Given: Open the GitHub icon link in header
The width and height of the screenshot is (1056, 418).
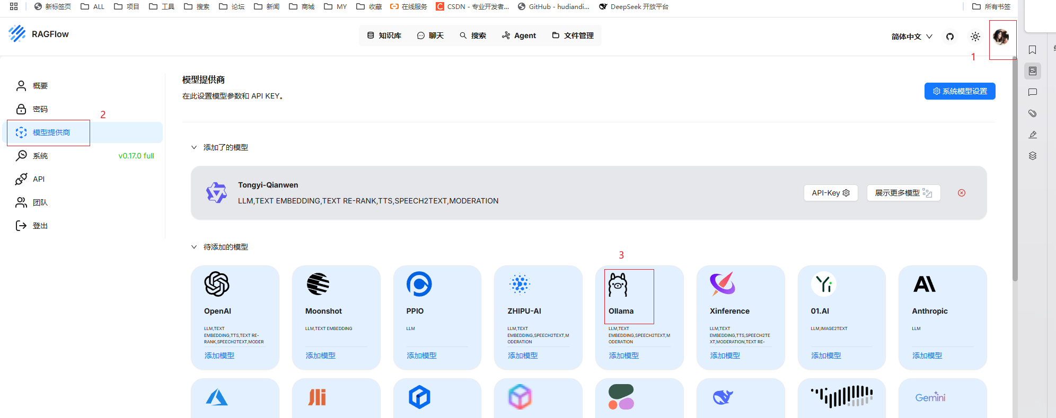Looking at the screenshot, I should (950, 37).
